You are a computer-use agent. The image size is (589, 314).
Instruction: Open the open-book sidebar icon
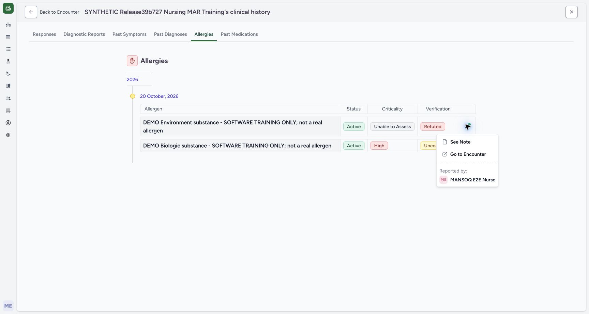click(8, 86)
